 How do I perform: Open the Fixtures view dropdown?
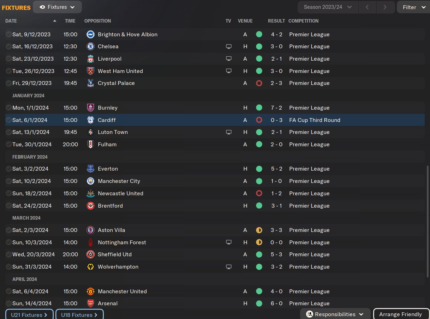point(57,7)
